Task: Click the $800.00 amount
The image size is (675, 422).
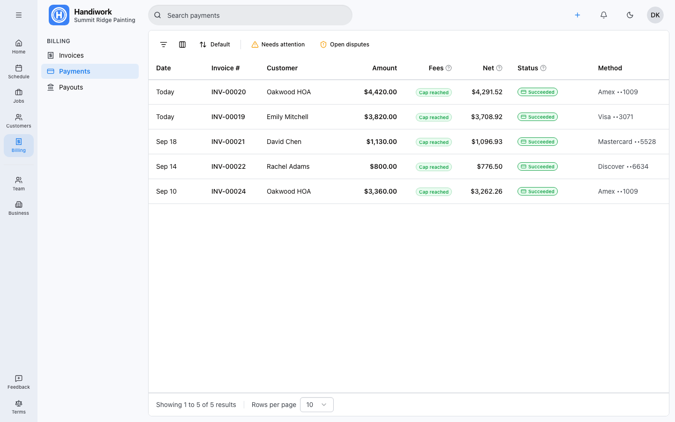Action: pos(383,166)
